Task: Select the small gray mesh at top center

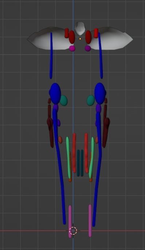Action: pos(80,29)
